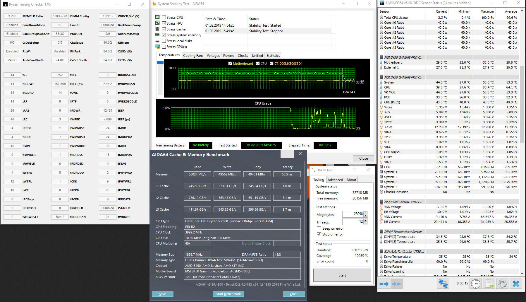Click the HWiNFO clock reset icon
The image size is (526, 302).
click(x=476, y=284)
